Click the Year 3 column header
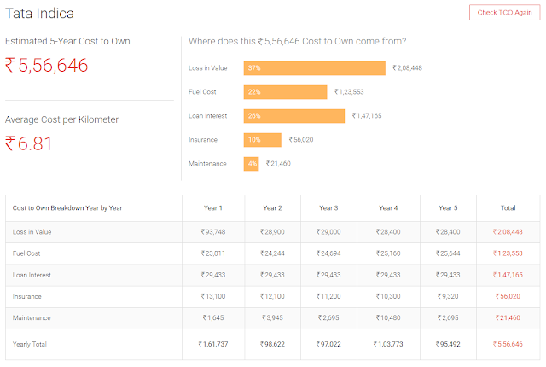546x367 pixels. click(328, 208)
